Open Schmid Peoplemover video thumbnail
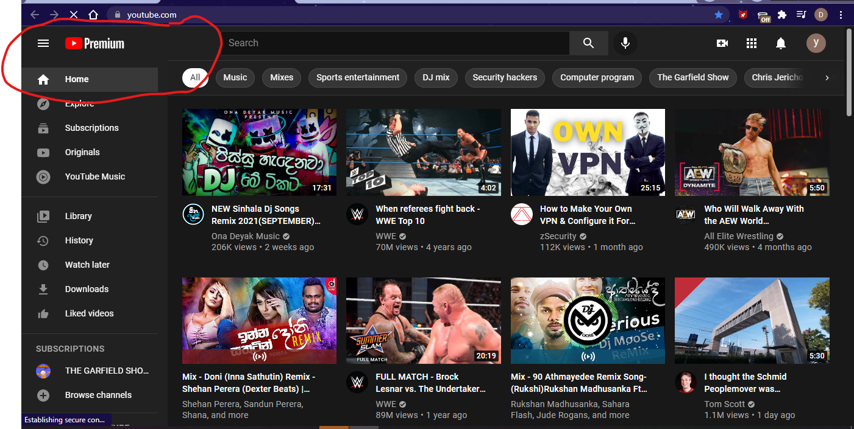The image size is (854, 429). [x=752, y=321]
